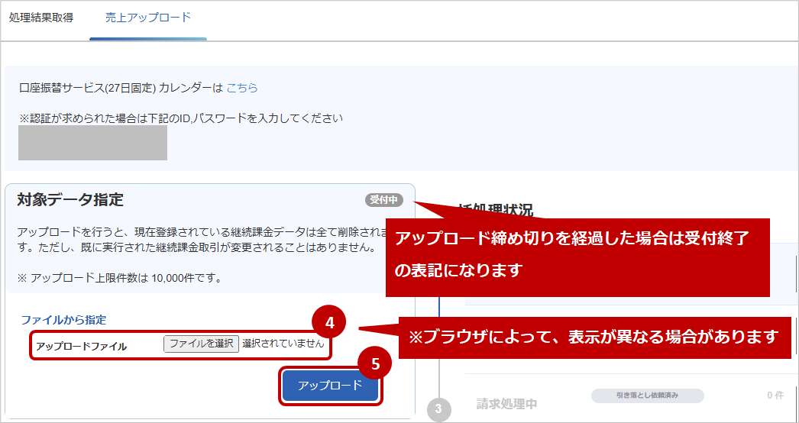The width and height of the screenshot is (799, 423).
Task: Click the blue アップロード button
Action: click(330, 386)
